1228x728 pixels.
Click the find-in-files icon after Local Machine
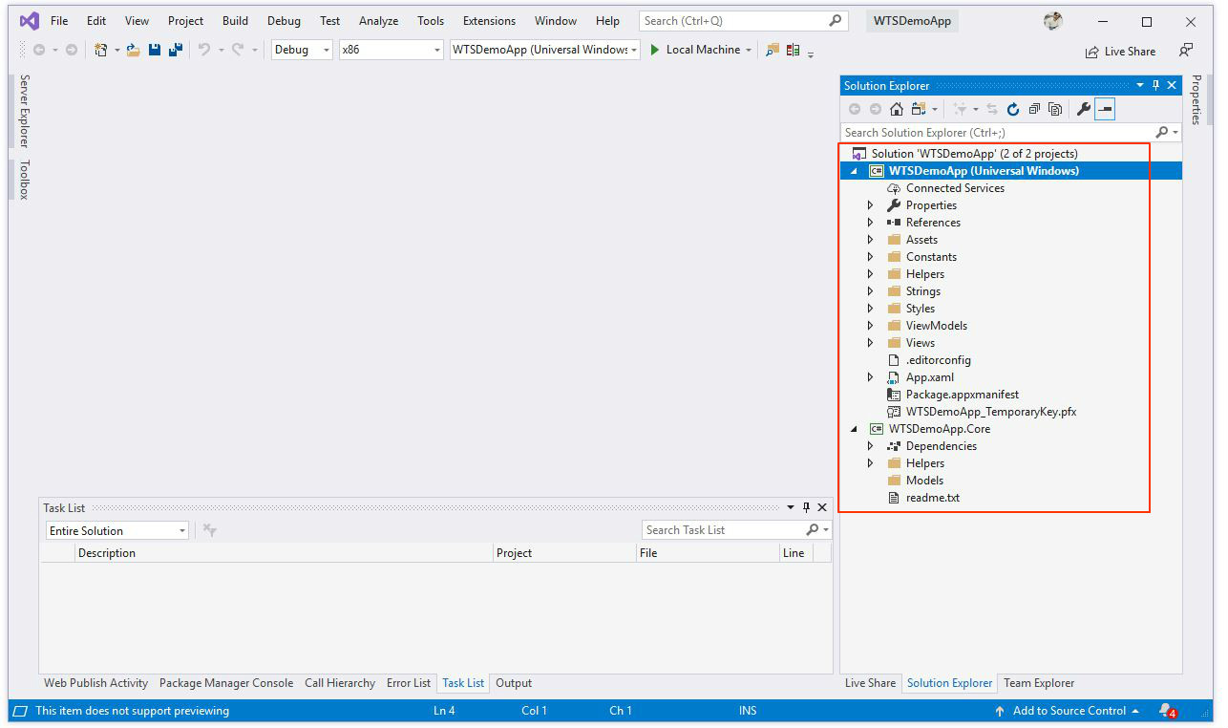773,50
